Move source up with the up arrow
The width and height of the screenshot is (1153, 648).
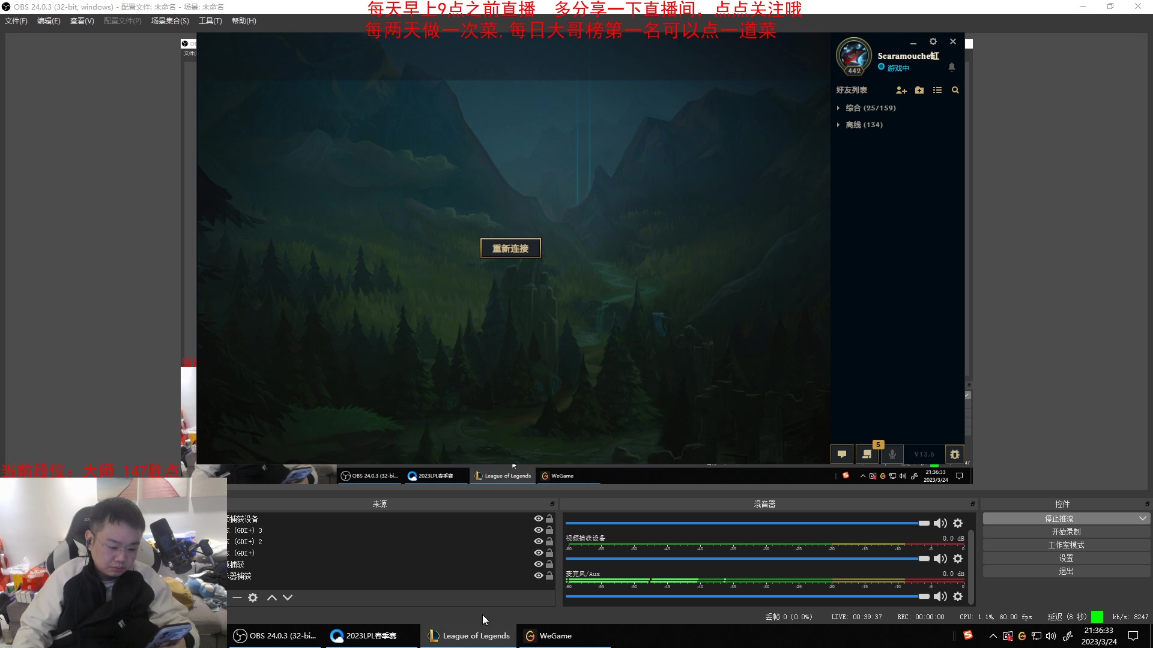[x=272, y=598]
